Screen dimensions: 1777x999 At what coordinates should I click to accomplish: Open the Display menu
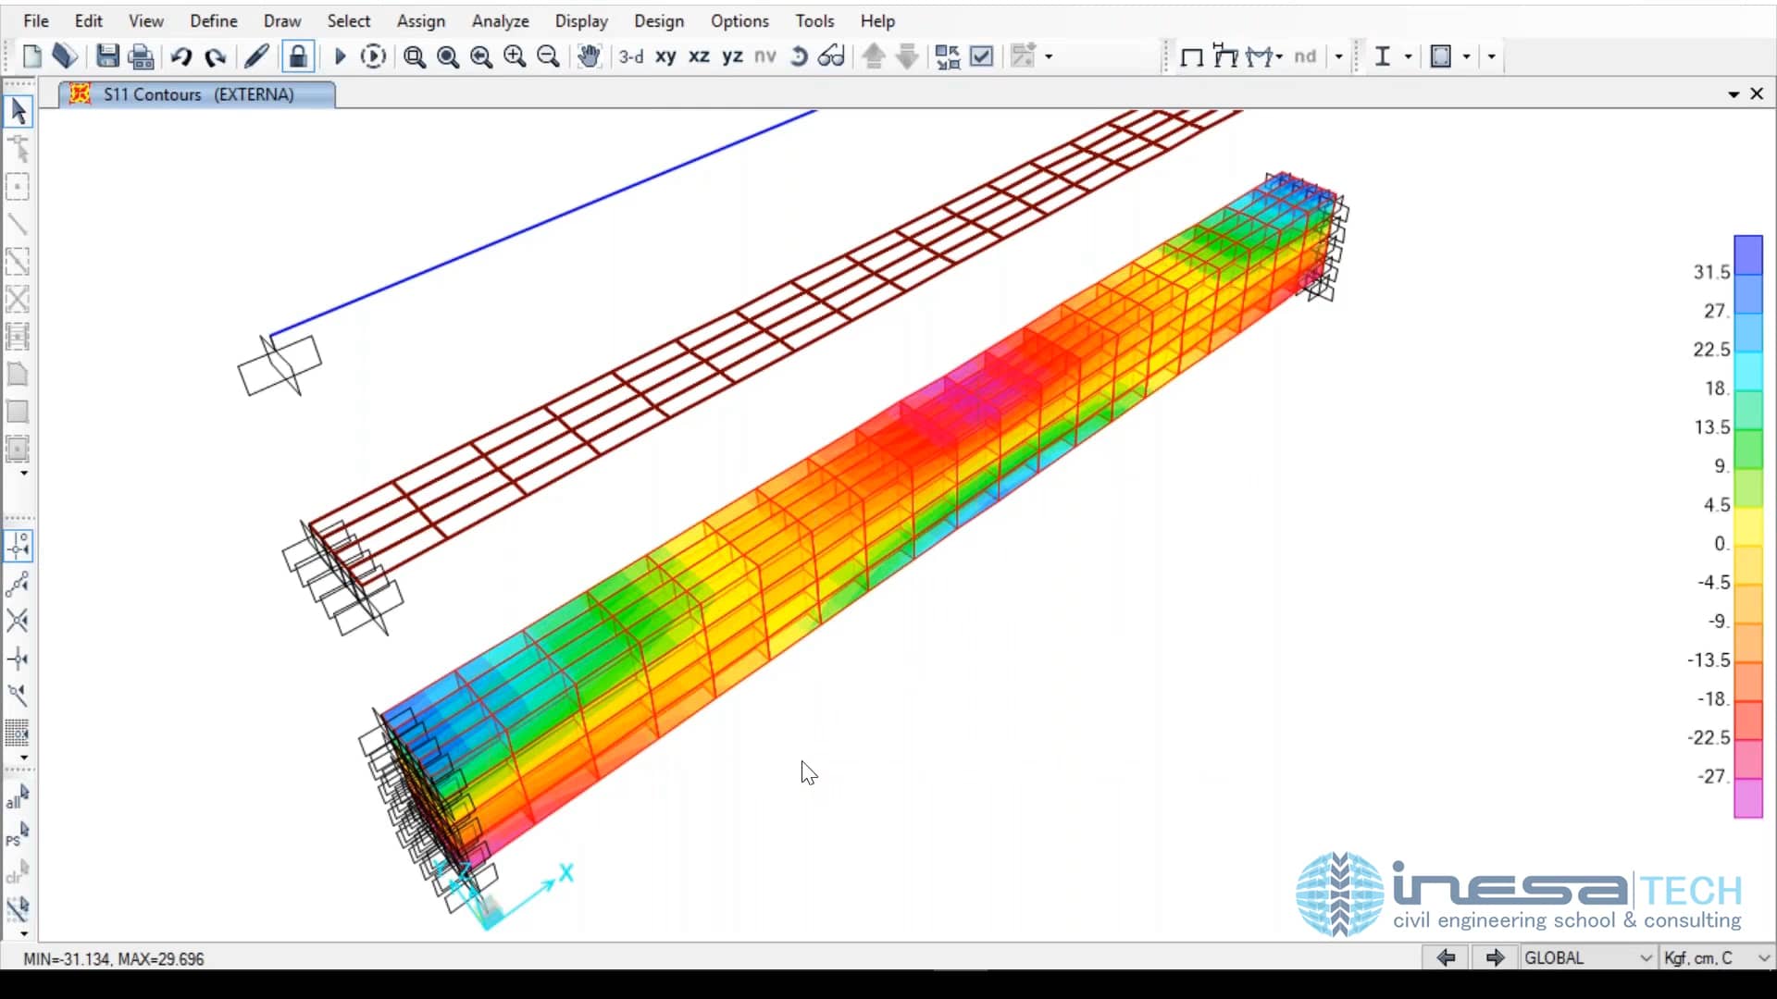[581, 20]
